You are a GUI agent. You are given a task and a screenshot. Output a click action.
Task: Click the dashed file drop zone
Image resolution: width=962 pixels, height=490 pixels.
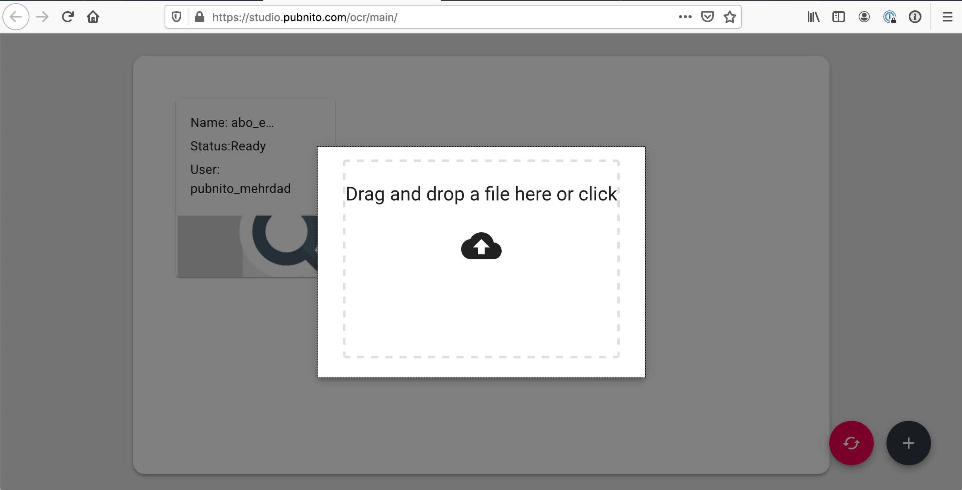481,259
